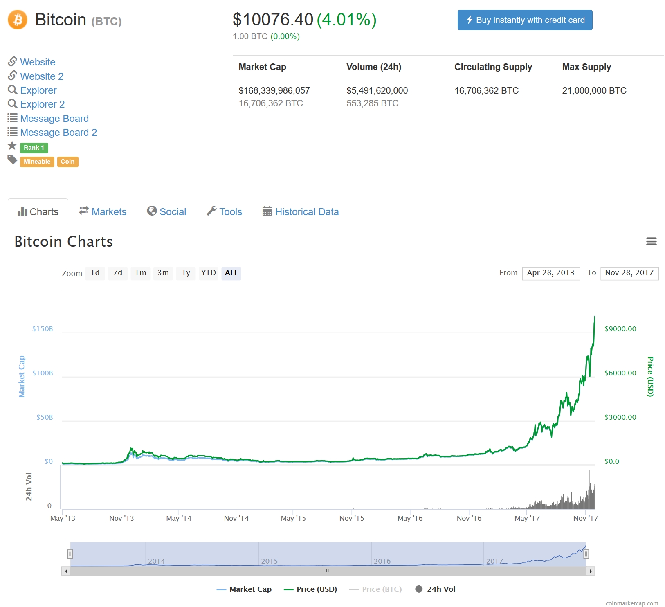The width and height of the screenshot is (665, 607).
Task: Click navigator right scroll arrow
Action: 591,571
